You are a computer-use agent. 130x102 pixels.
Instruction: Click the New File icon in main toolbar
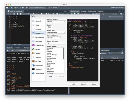(x=7, y=8)
